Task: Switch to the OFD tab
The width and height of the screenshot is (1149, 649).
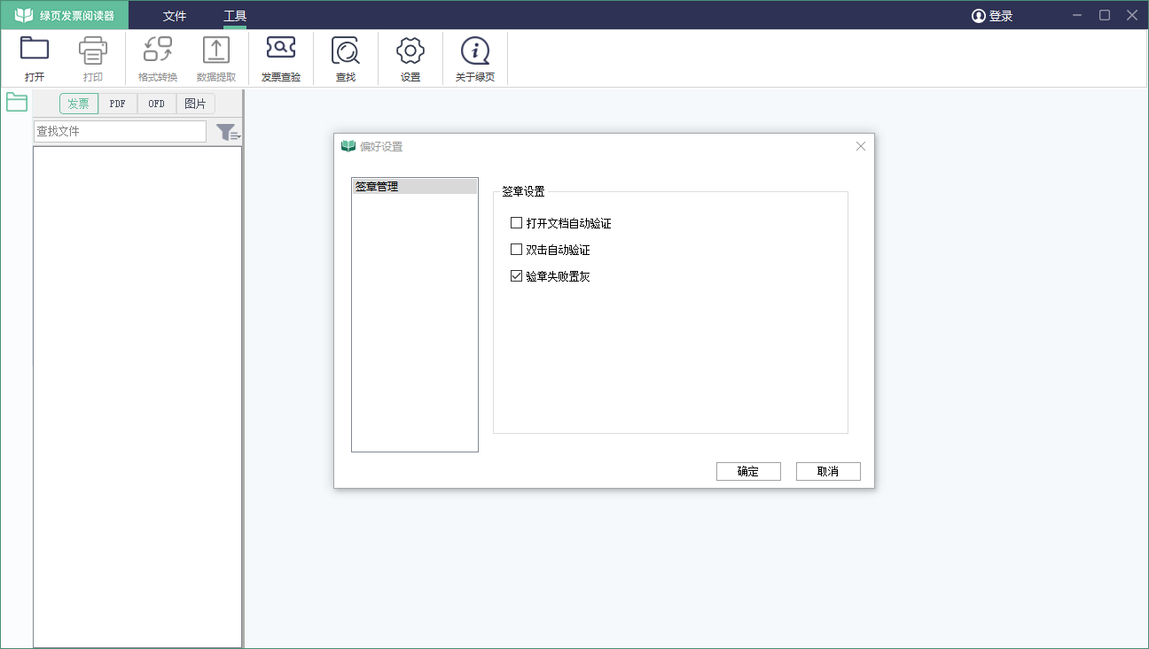Action: [157, 104]
